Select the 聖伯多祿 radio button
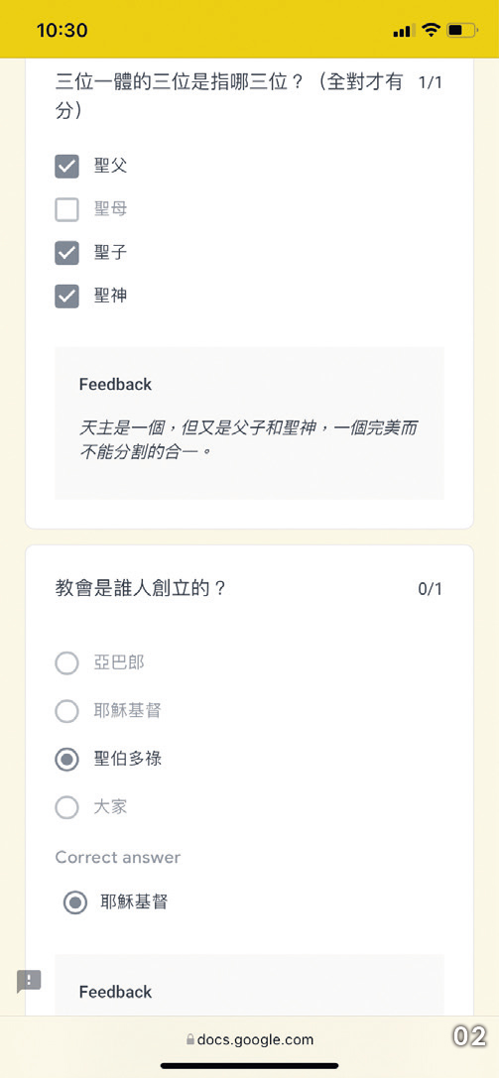 point(66,759)
